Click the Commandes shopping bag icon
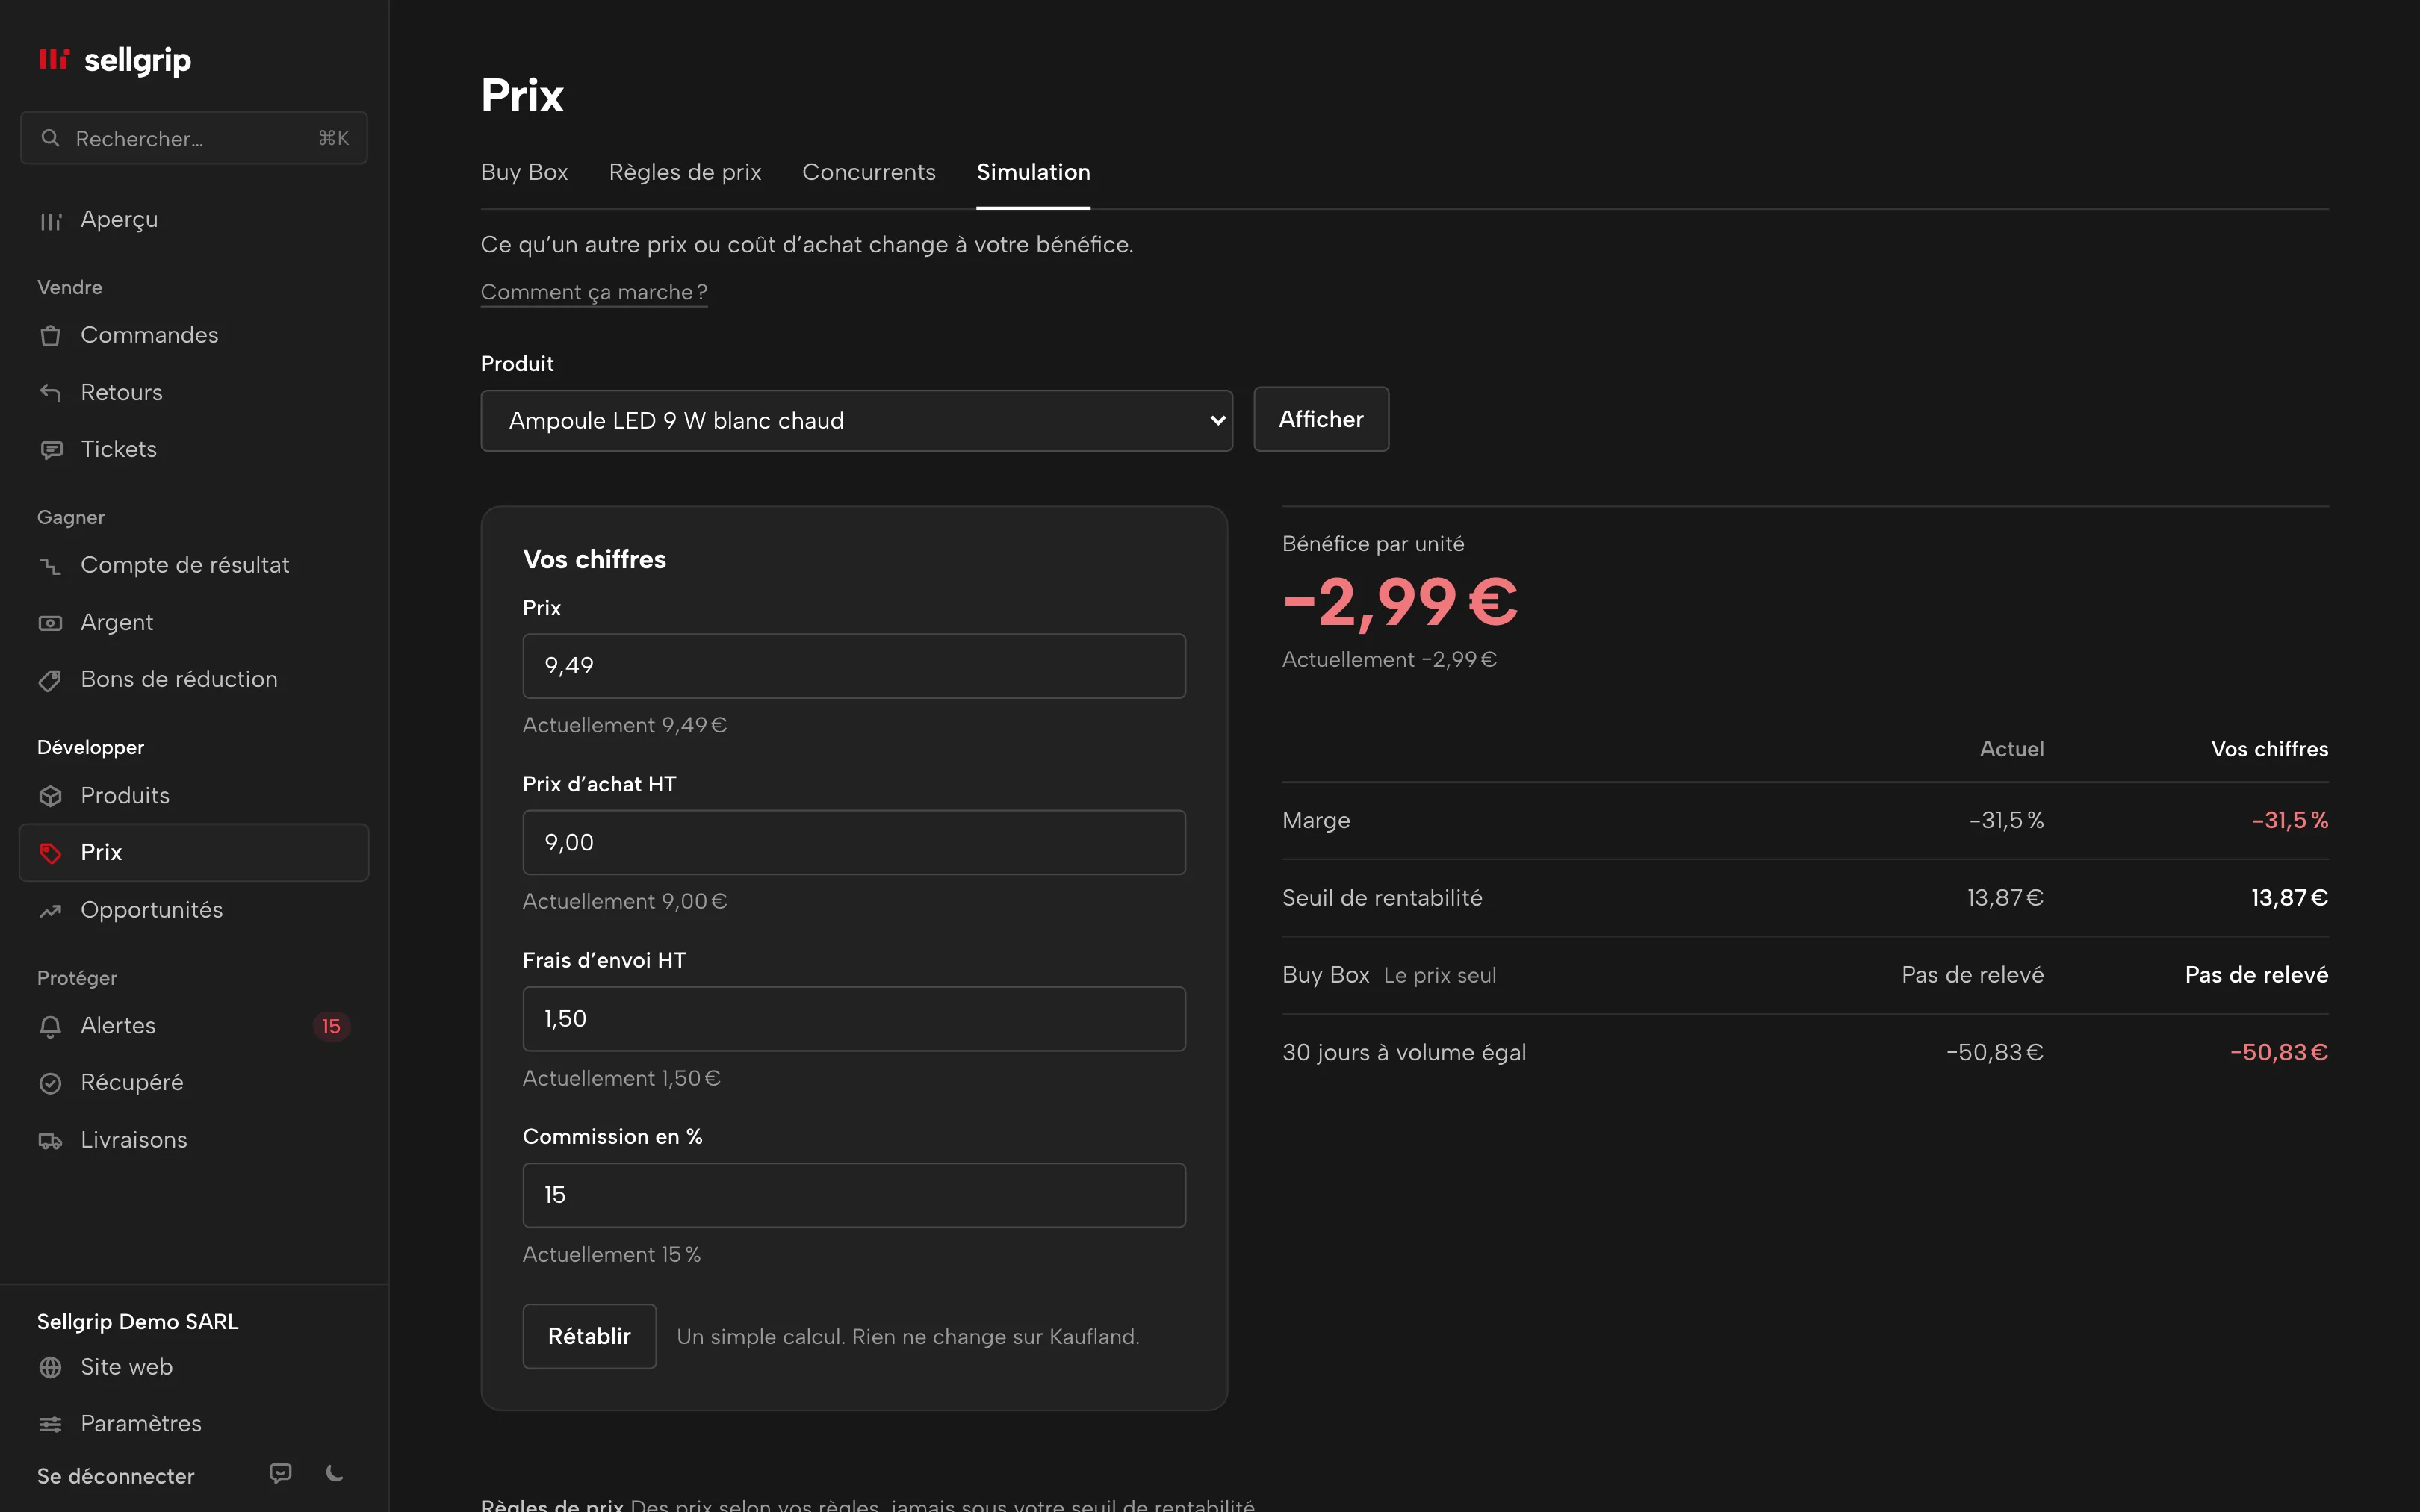Viewport: 2420px width, 1512px height. [x=50, y=335]
